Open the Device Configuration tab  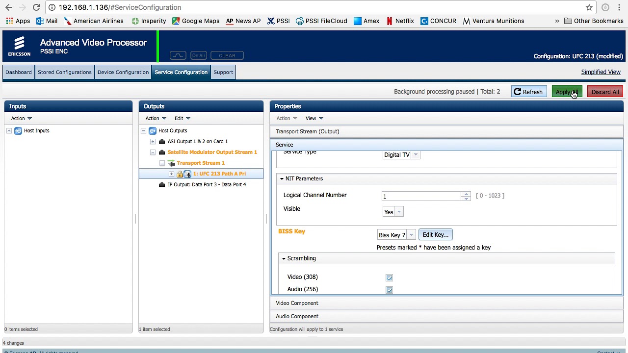(123, 72)
